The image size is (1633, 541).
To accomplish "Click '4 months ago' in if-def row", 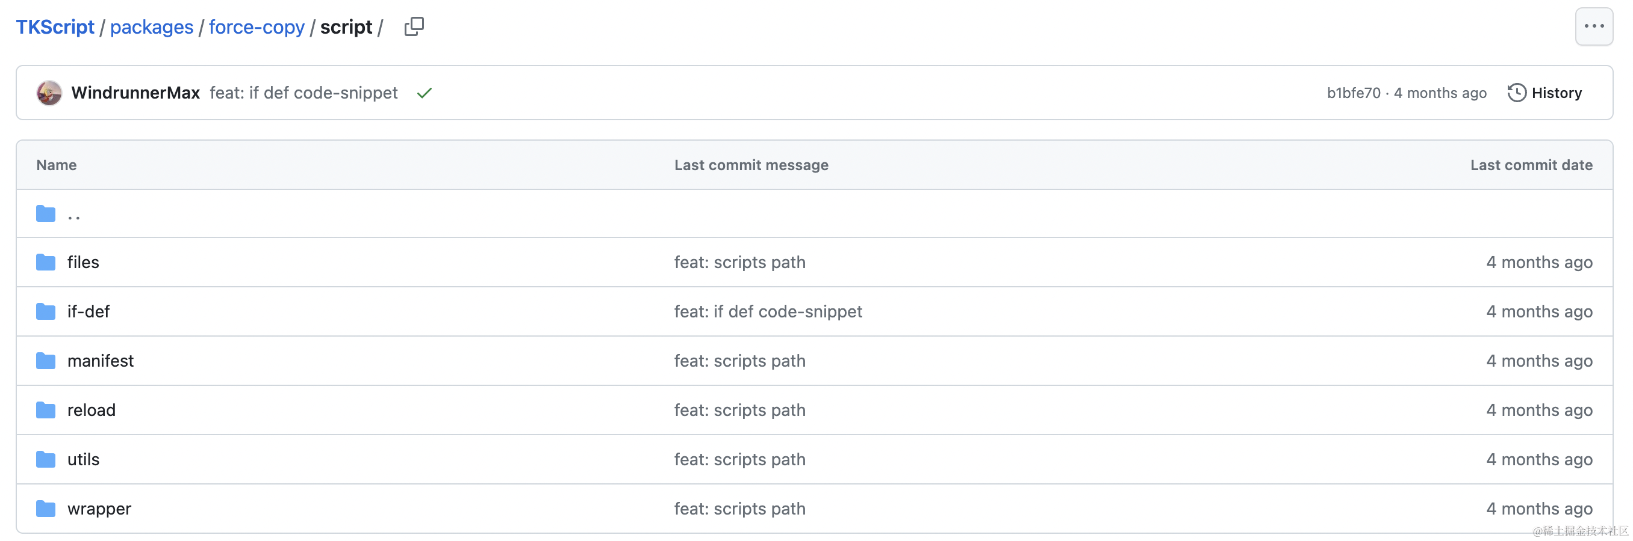I will (x=1539, y=311).
